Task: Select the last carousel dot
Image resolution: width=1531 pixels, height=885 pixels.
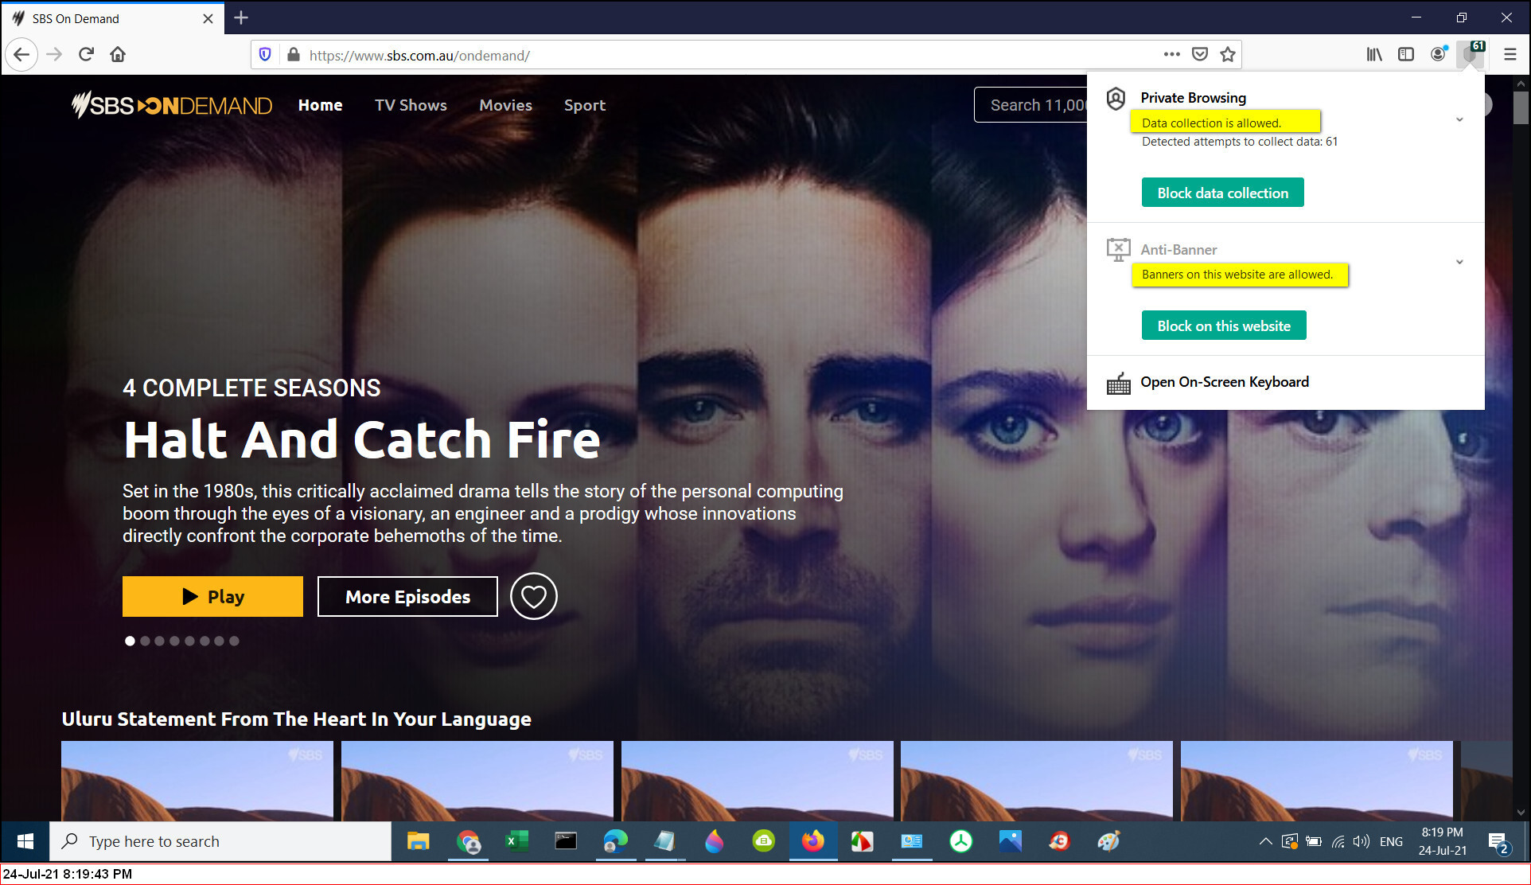Action: click(234, 641)
